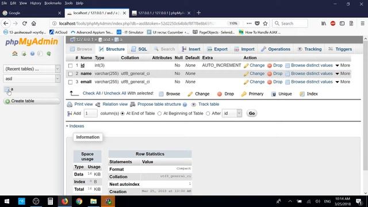Open the After column id dropdown
368x207 pixels.
pos(232,113)
